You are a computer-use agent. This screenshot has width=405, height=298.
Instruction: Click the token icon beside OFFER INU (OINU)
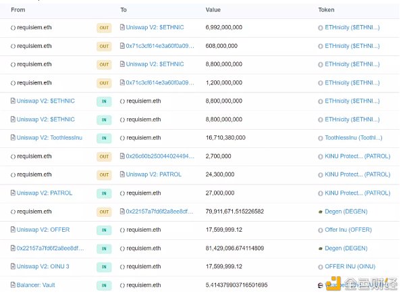click(321, 267)
